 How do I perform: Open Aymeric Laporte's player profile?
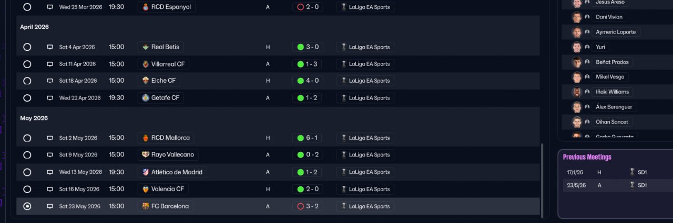coord(616,32)
